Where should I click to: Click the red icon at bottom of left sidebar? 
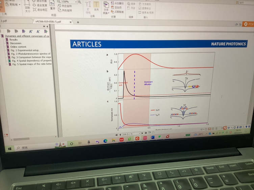[x=6, y=135]
